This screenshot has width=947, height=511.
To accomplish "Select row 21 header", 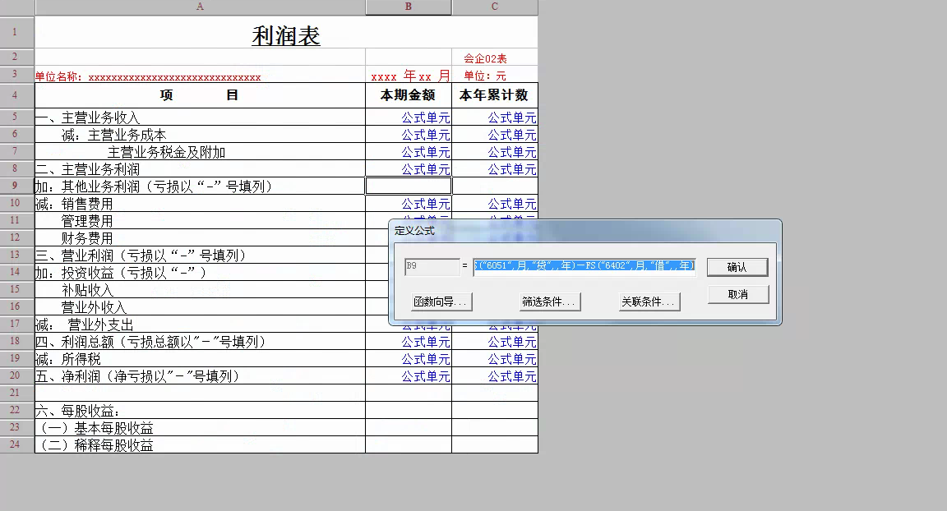I will [x=17, y=393].
